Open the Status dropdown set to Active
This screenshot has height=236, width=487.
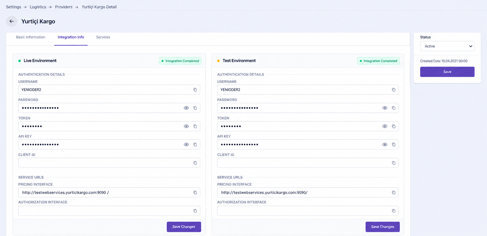tap(447, 46)
